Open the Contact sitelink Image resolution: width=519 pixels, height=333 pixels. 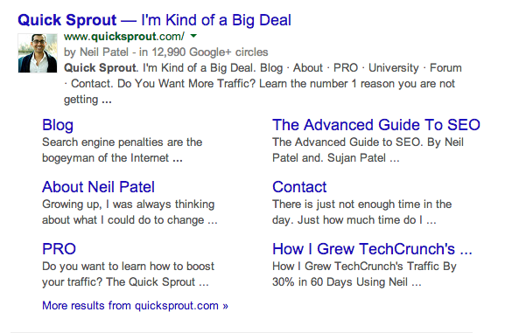pos(299,187)
